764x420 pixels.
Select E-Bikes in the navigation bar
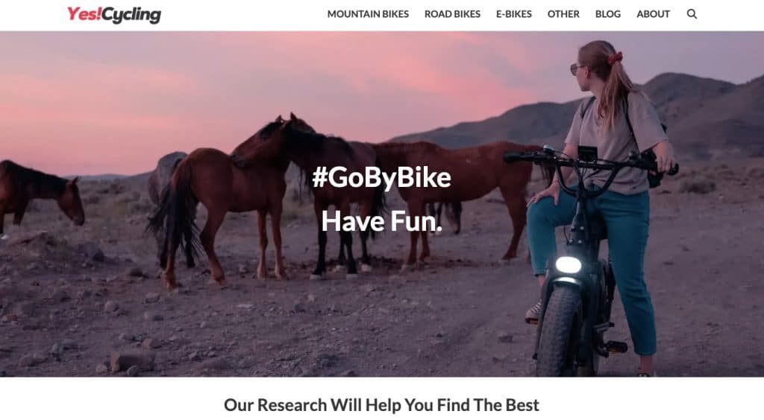[x=513, y=14]
